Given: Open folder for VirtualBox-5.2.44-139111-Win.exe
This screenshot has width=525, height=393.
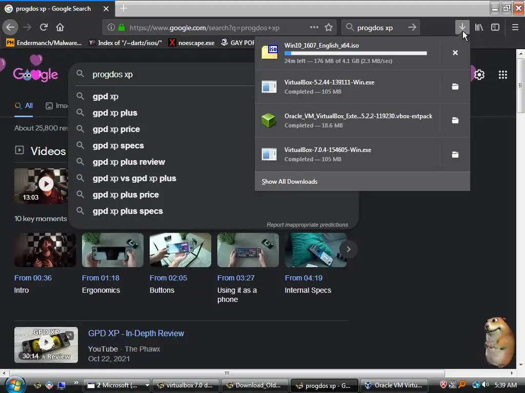Looking at the screenshot, I should click(x=455, y=87).
